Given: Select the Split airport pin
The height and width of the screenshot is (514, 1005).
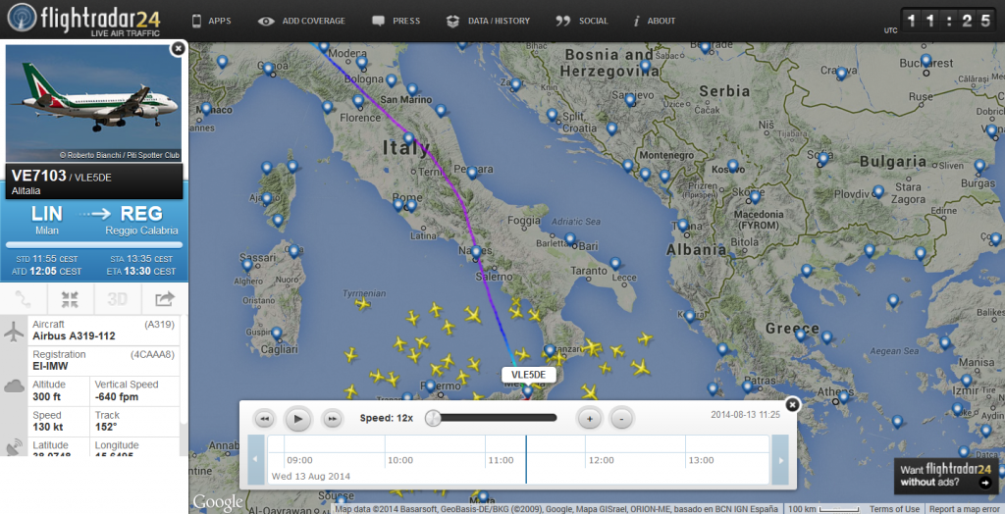Looking at the screenshot, I should 552,114.
